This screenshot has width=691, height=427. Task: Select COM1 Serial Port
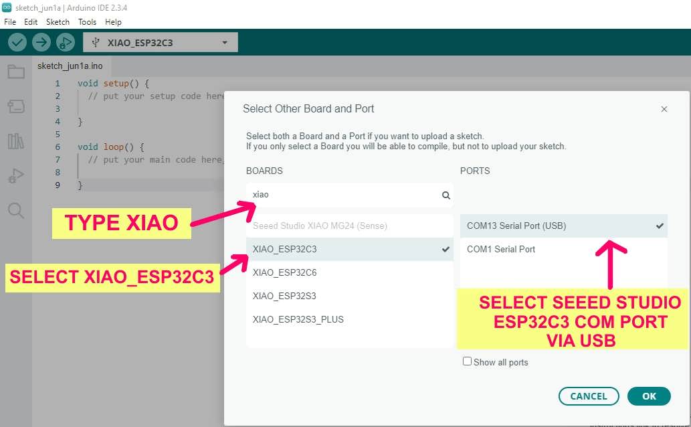(x=564, y=249)
